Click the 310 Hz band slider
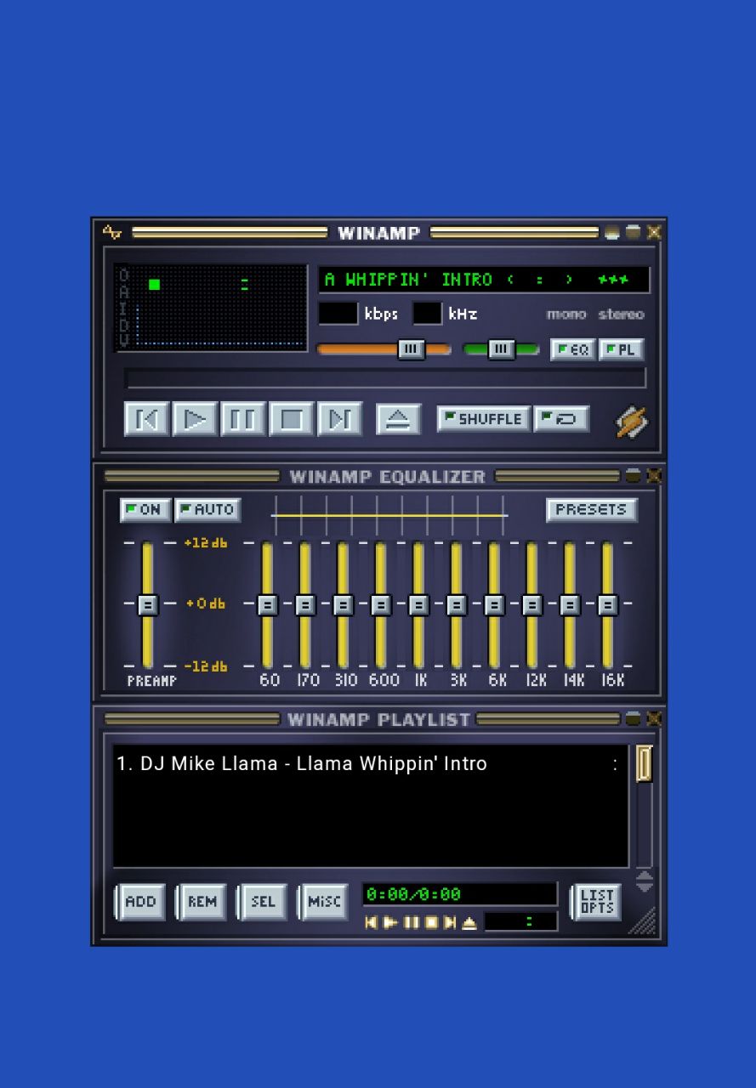The image size is (756, 1088). click(343, 604)
